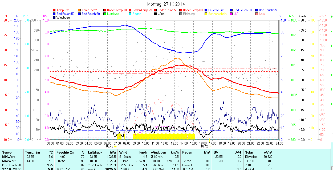Click the 1030 hPa axis tick label
Screen dimensions: 333x170
coord(294,20)
